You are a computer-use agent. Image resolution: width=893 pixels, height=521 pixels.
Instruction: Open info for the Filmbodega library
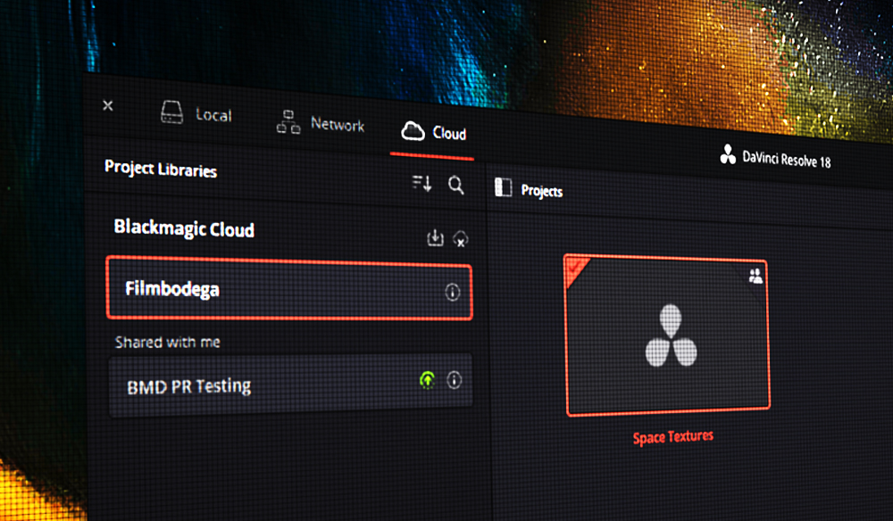[453, 293]
